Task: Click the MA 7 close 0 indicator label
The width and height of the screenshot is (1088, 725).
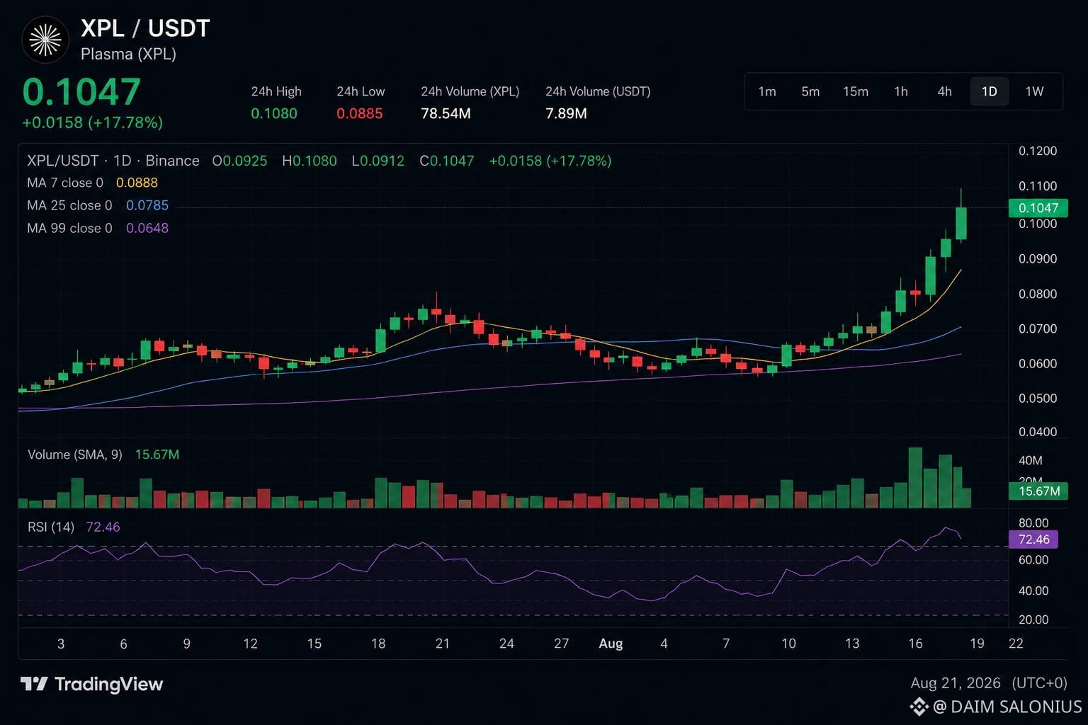Action: click(65, 183)
